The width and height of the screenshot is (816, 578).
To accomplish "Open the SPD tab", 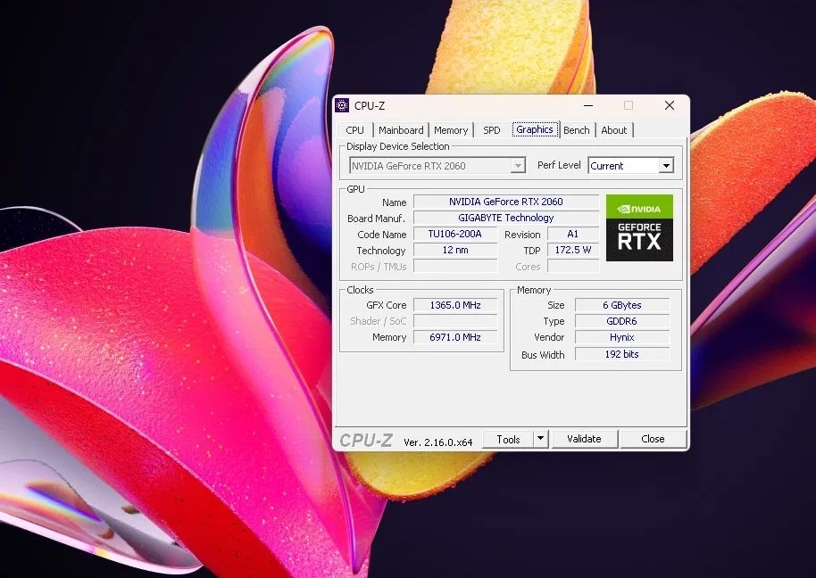I will point(491,130).
